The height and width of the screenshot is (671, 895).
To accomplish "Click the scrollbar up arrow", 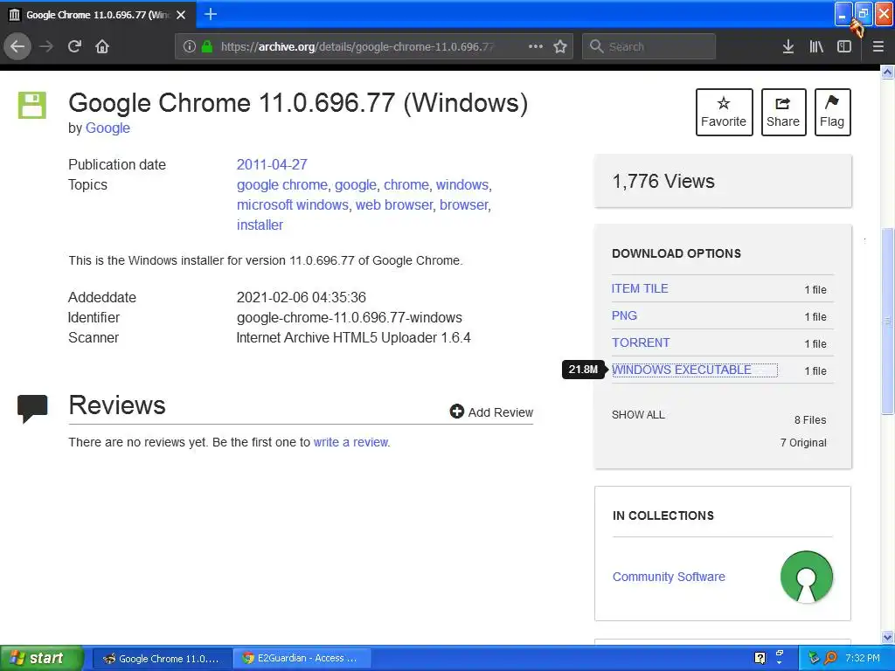I will click(x=887, y=72).
